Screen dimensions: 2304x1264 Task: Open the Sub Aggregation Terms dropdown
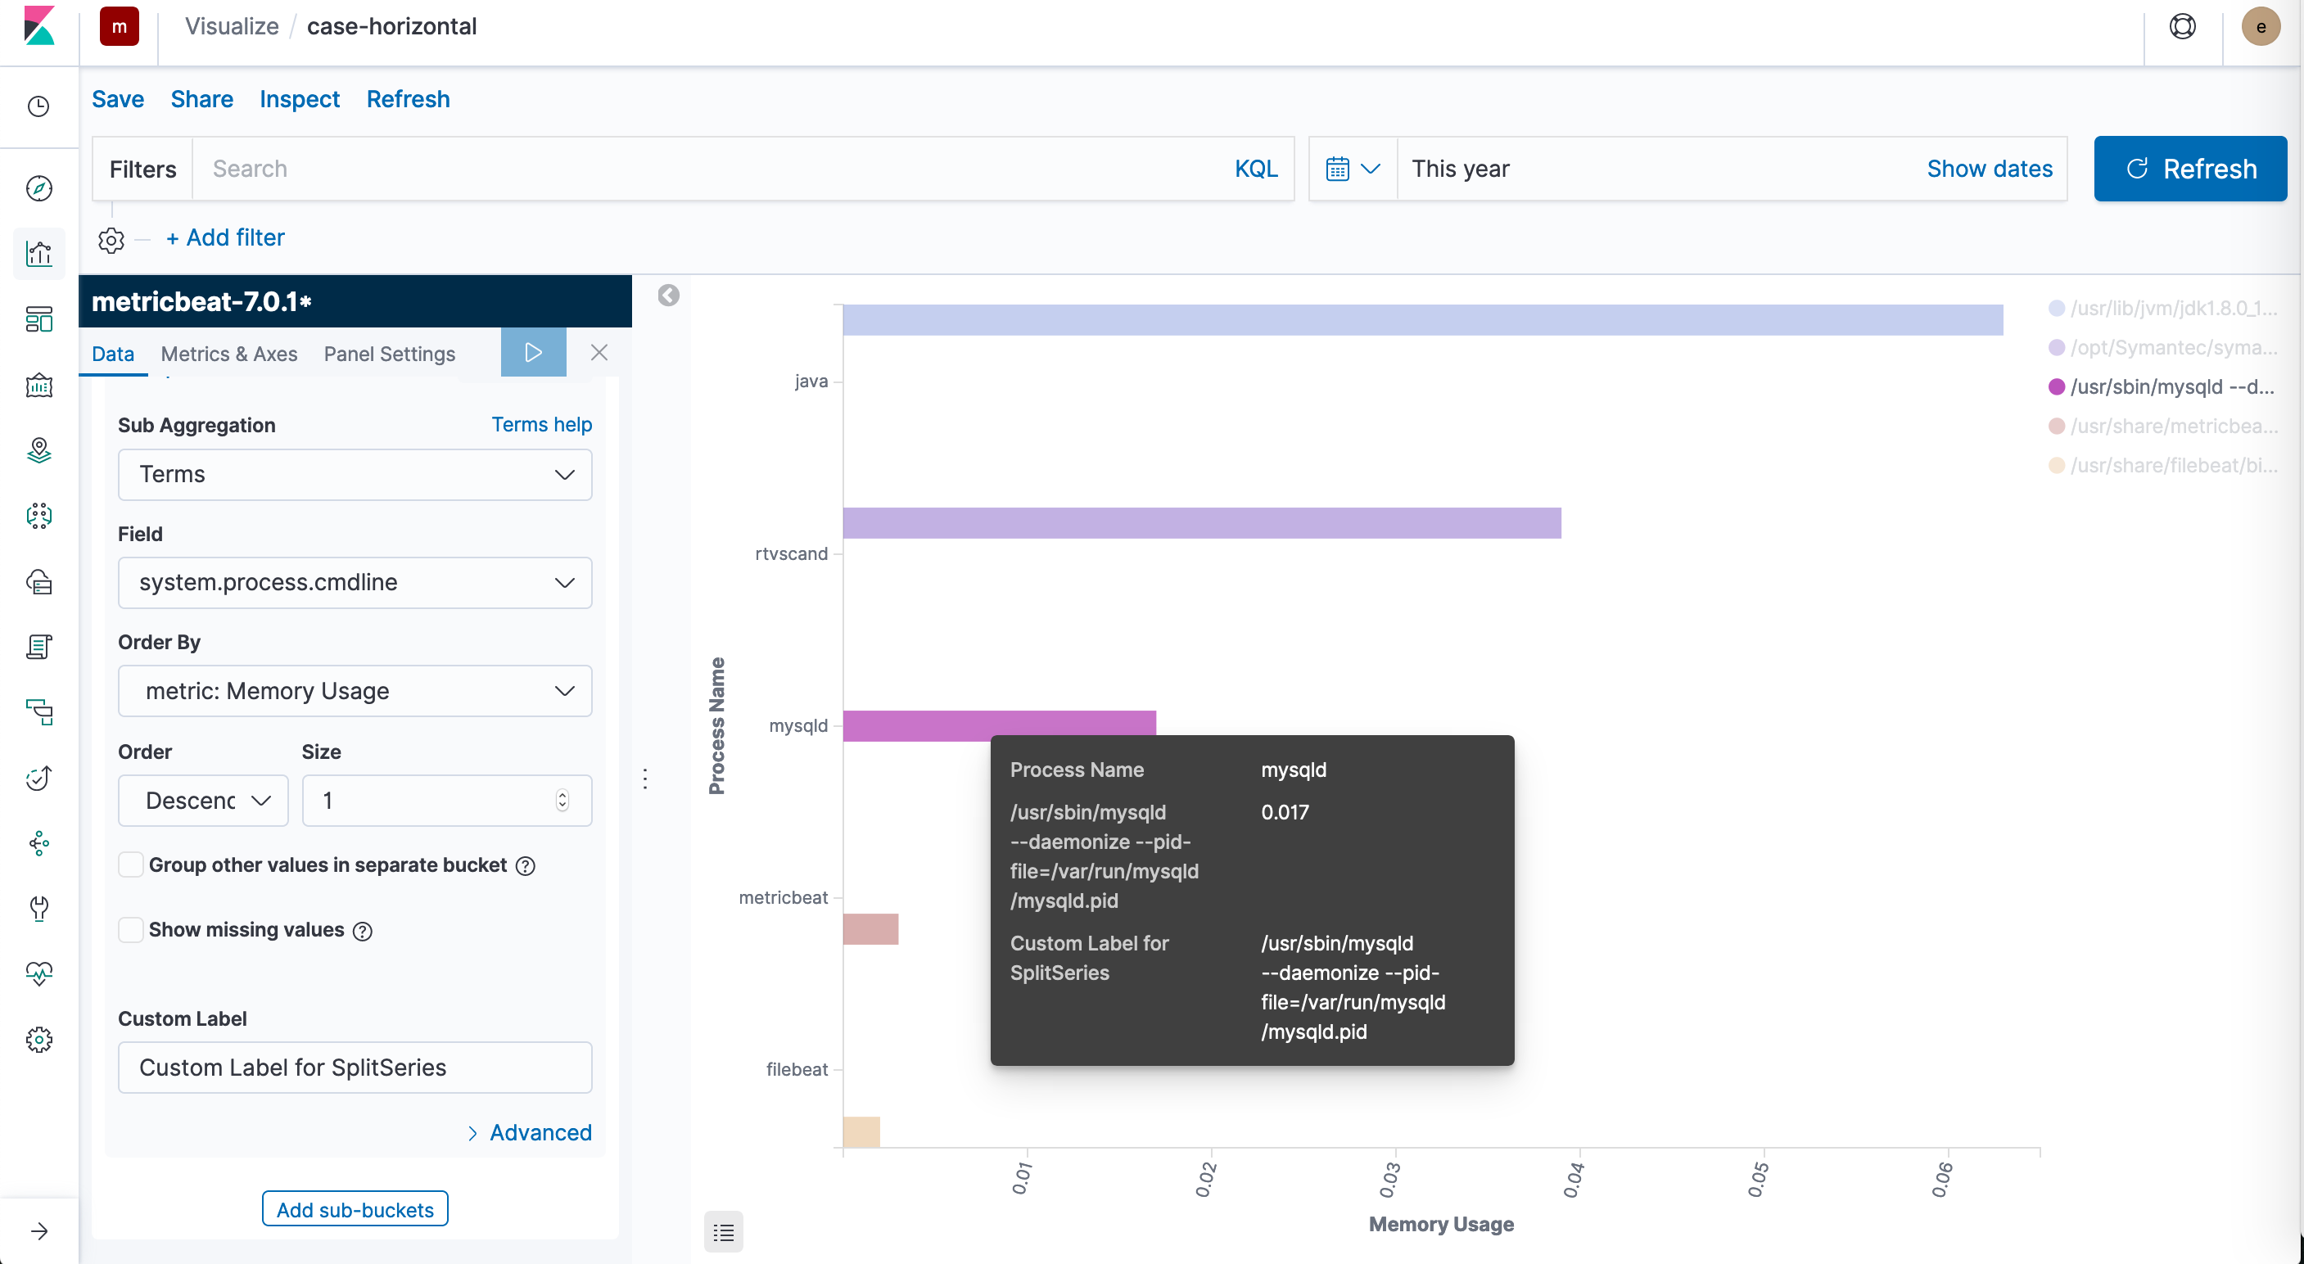355,474
